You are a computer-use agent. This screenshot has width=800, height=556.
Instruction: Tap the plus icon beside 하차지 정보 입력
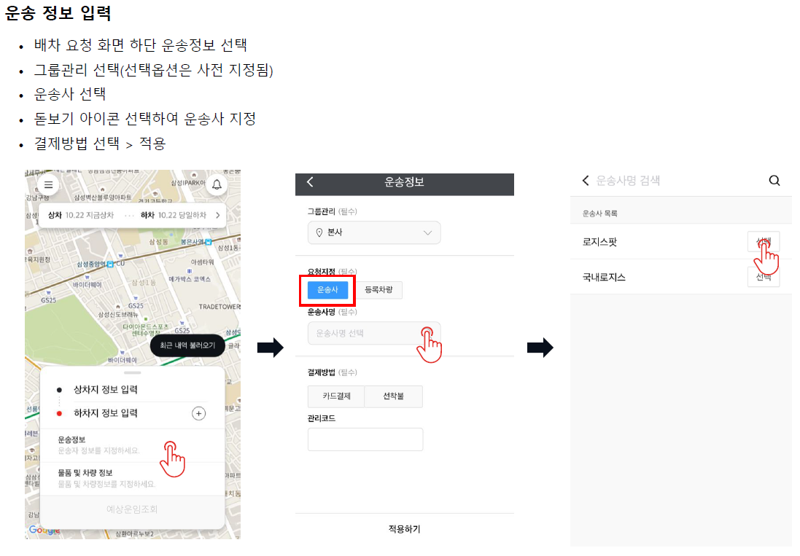[x=198, y=413]
